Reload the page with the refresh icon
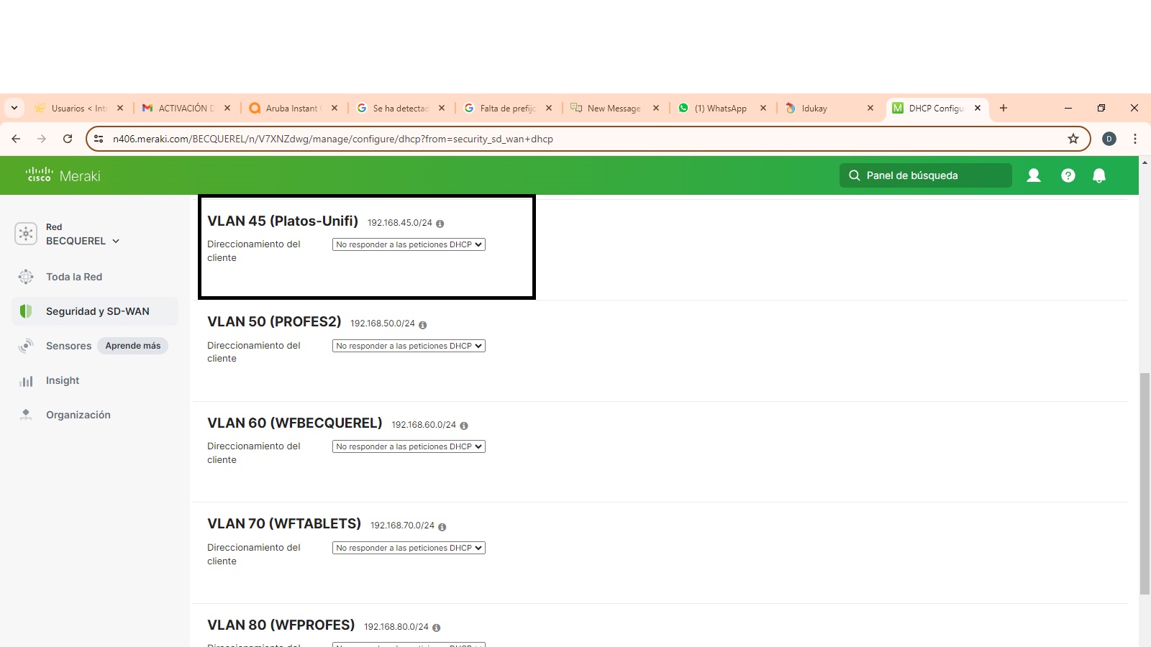This screenshot has width=1151, height=647. point(68,139)
